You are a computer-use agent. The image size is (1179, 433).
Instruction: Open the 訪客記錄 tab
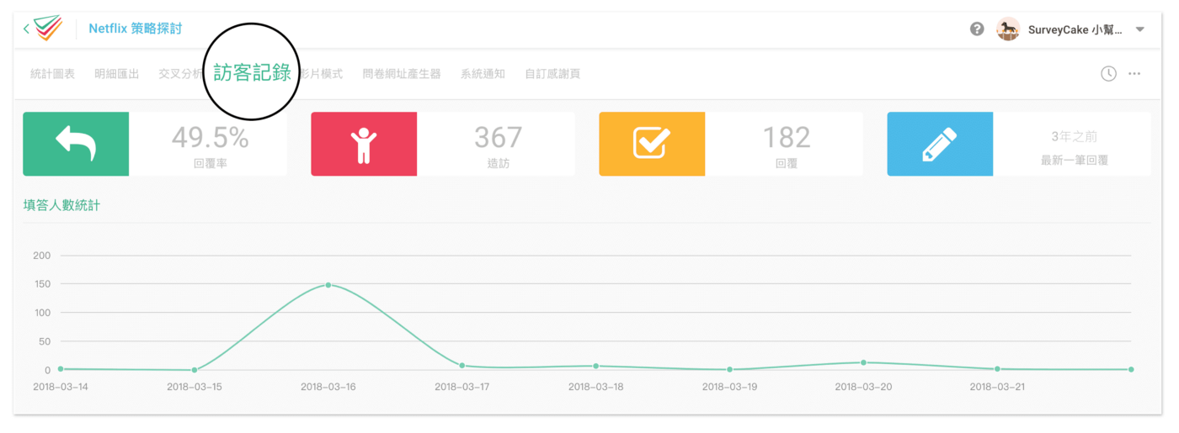[x=253, y=72]
